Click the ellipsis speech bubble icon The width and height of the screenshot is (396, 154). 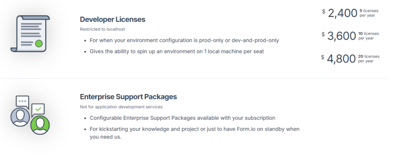click(x=22, y=102)
